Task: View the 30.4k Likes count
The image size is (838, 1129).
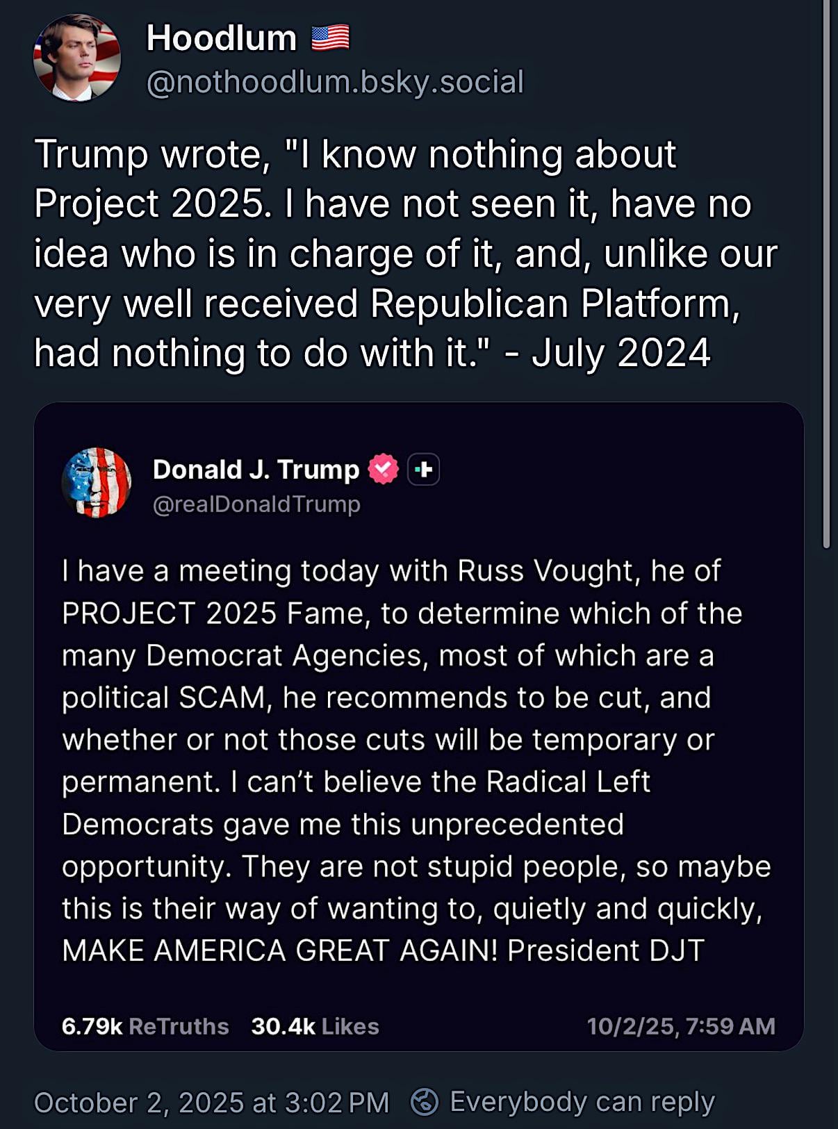Action: [315, 1026]
